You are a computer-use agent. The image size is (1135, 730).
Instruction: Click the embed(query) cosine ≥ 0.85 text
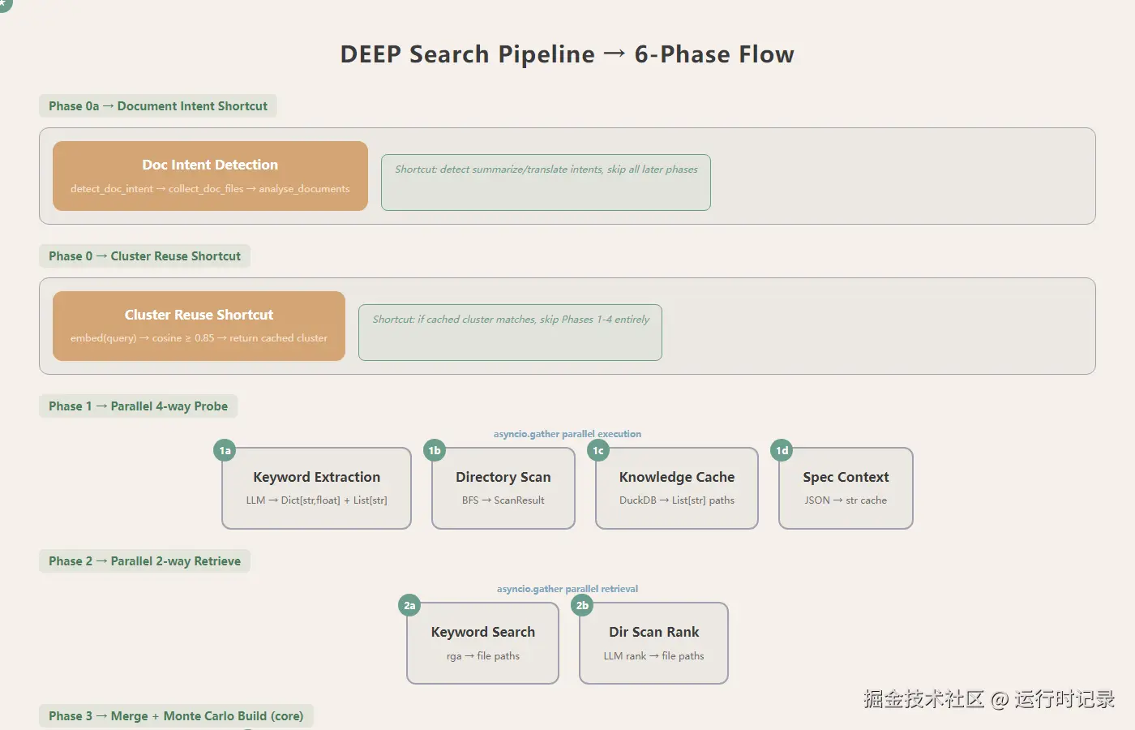pos(199,338)
